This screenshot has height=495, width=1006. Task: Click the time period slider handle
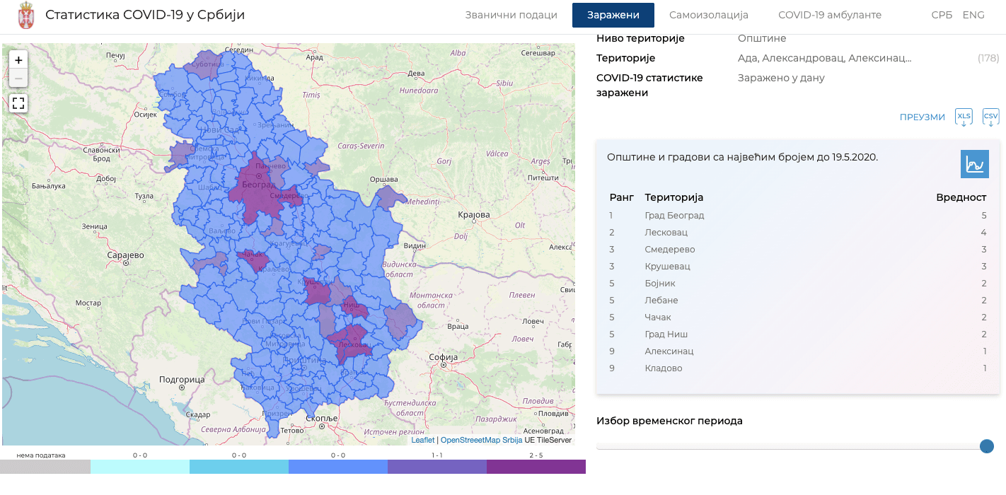(986, 446)
